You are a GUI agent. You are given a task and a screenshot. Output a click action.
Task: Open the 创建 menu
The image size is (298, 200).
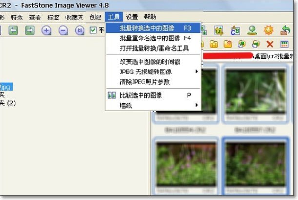point(96,18)
